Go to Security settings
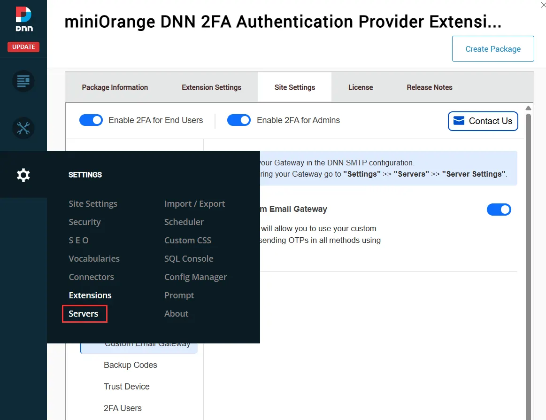The image size is (546, 420). pos(85,222)
